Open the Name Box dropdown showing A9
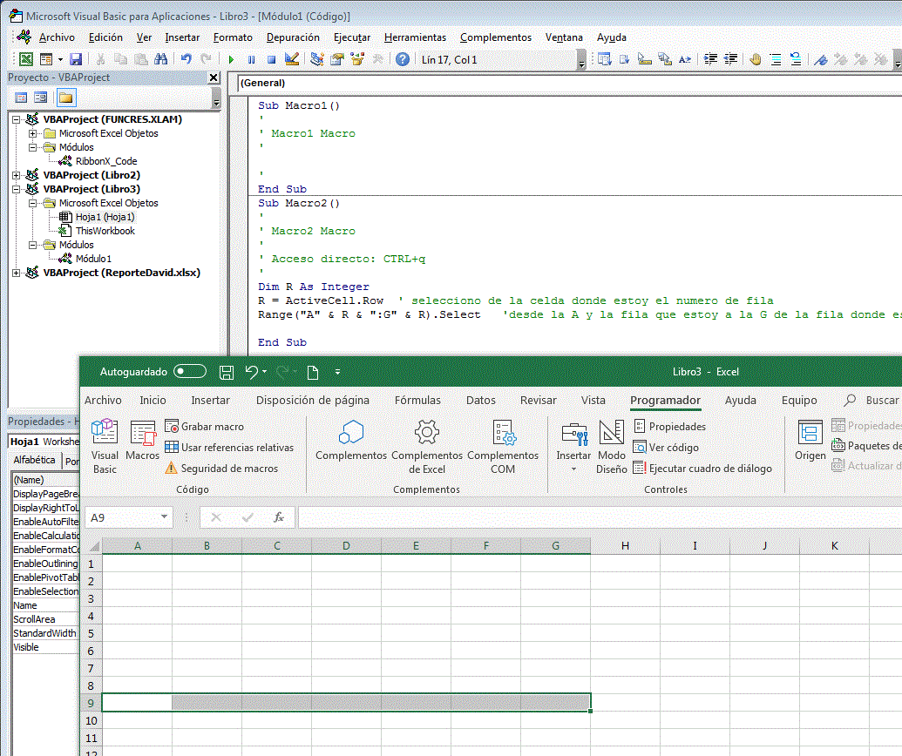This screenshot has width=902, height=756. (x=164, y=516)
